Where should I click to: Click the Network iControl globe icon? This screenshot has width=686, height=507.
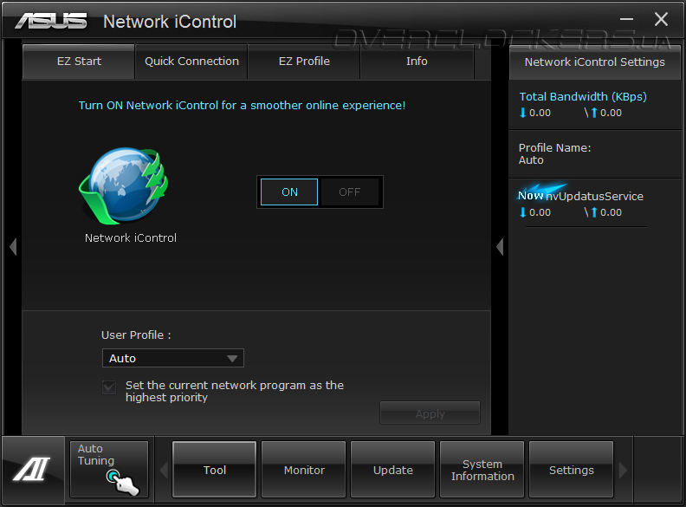click(123, 185)
